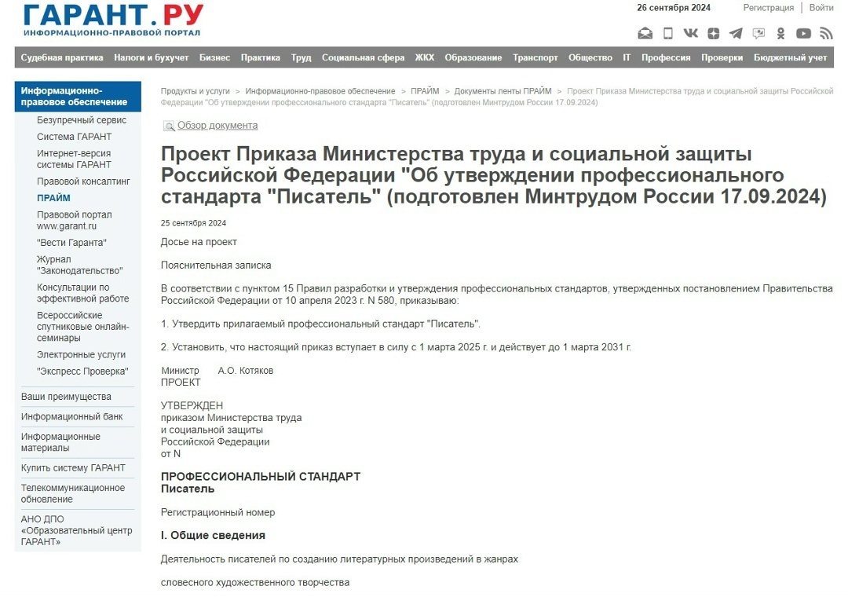
Task: Open the YouTube channel icon
Action: point(803,34)
